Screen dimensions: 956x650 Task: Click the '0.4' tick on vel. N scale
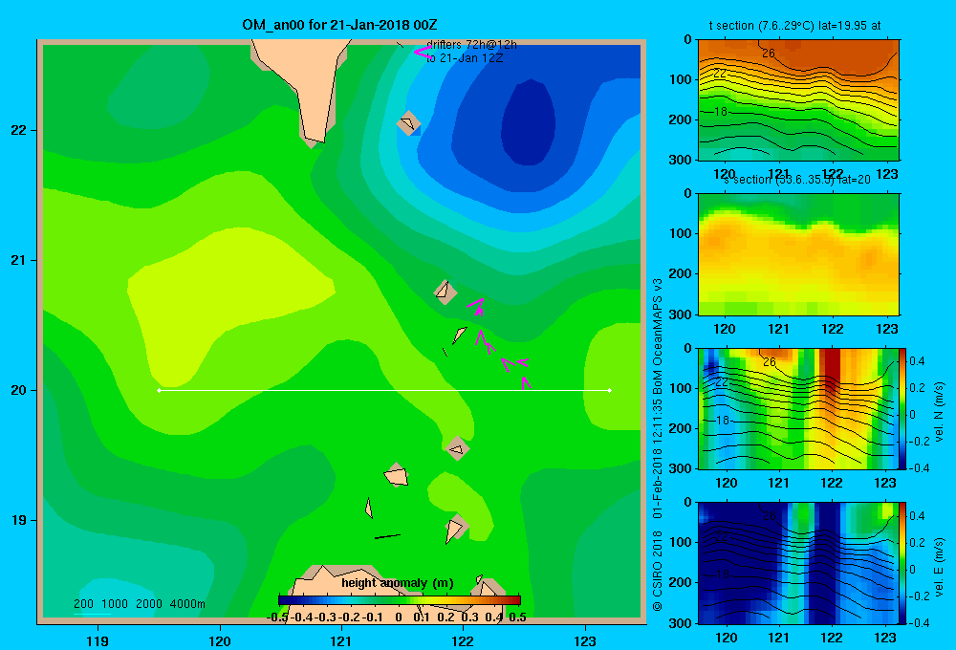(x=917, y=361)
